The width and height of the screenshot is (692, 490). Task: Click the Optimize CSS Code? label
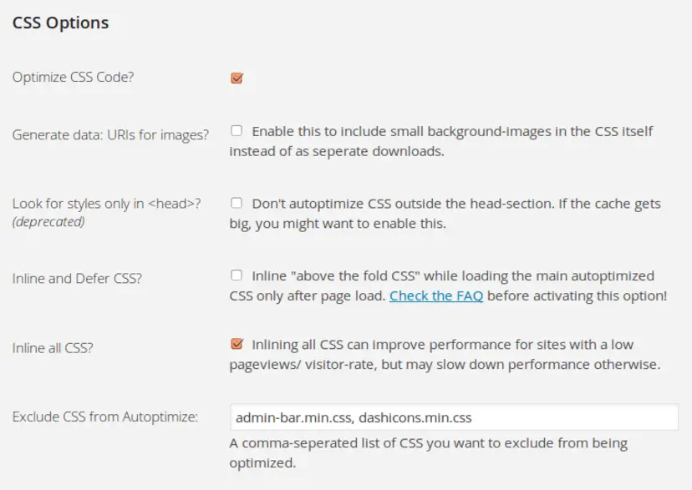[73, 77]
